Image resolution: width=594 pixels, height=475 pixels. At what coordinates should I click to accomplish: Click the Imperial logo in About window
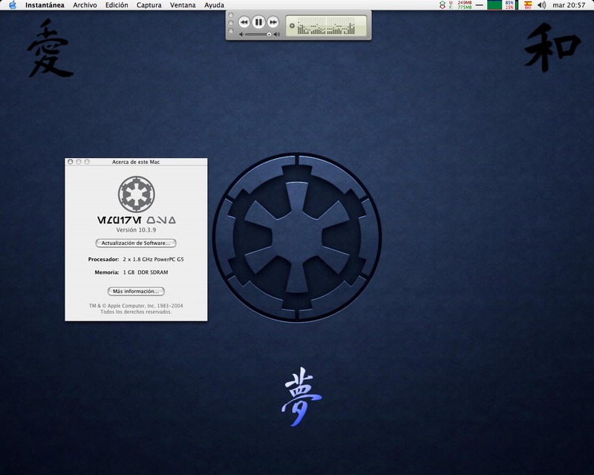[x=137, y=194]
